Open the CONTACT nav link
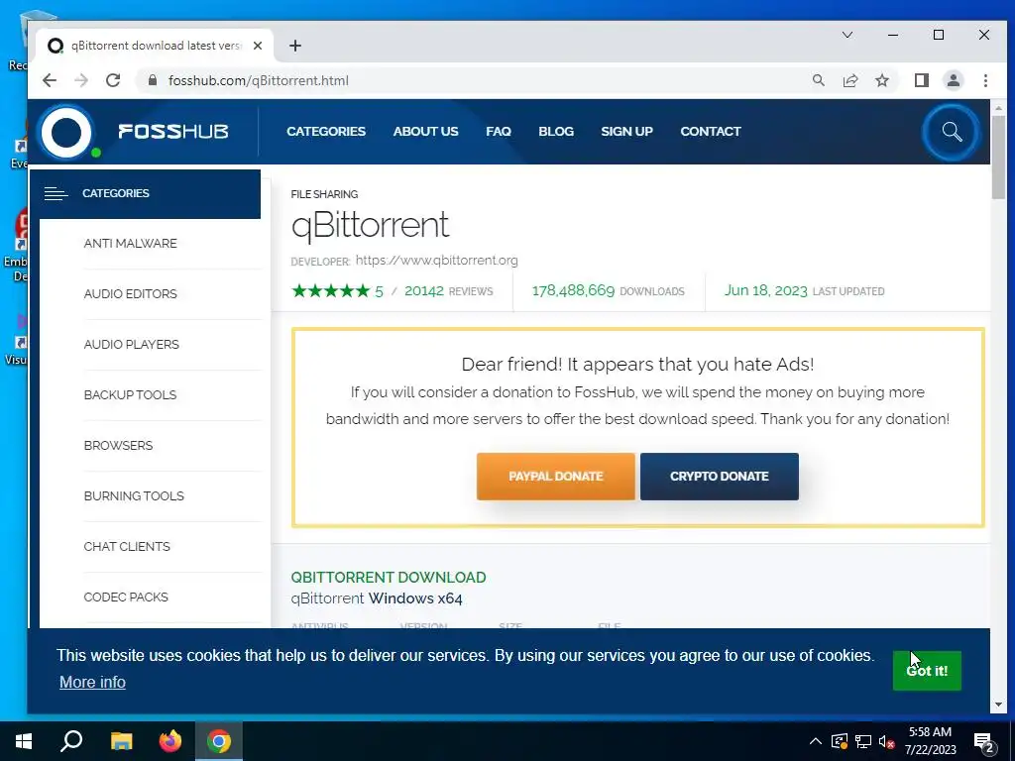 point(710,132)
